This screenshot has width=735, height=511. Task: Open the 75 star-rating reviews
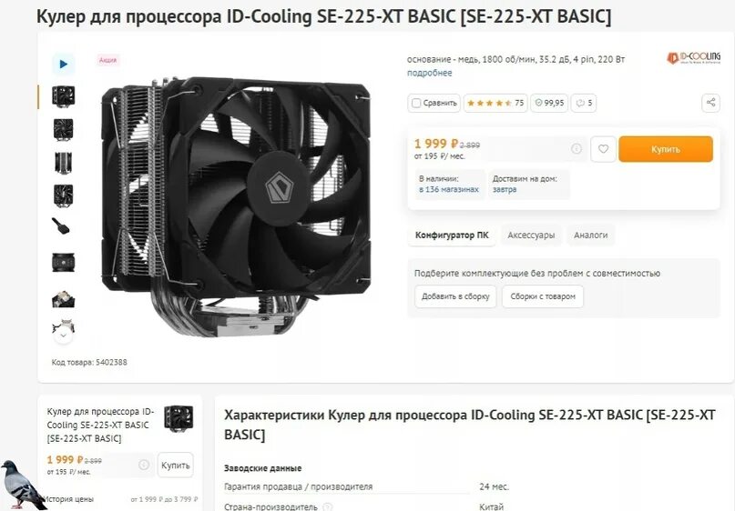pyautogui.click(x=495, y=103)
